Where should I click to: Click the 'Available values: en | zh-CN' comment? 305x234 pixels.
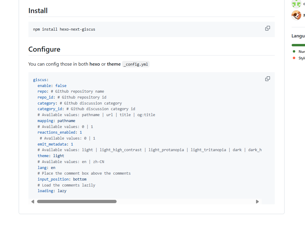tap(71, 162)
